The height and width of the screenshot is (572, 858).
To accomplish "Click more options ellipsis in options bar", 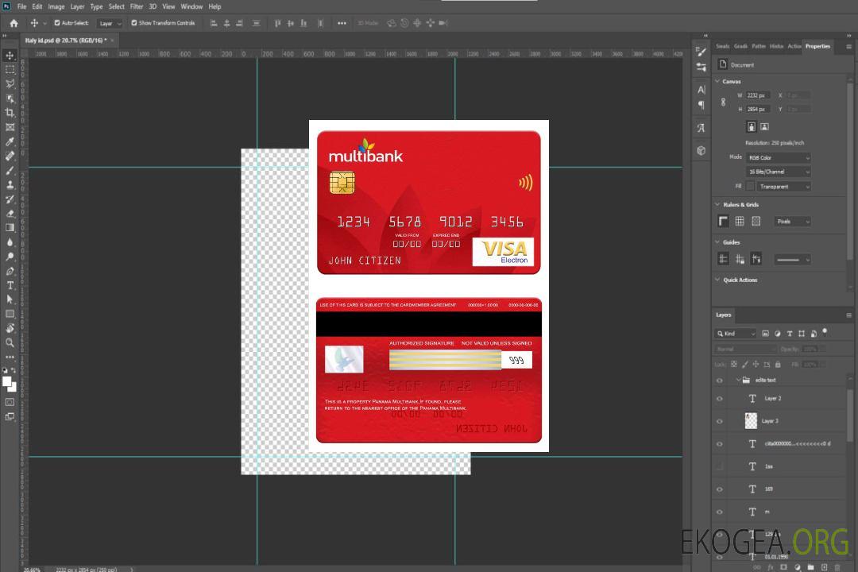I will (x=342, y=23).
